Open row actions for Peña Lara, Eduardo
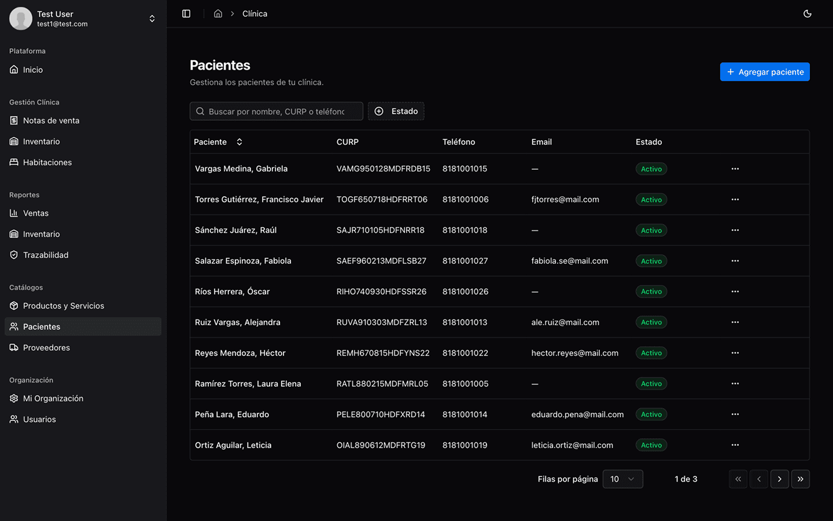Image resolution: width=833 pixels, height=521 pixels. coord(735,414)
